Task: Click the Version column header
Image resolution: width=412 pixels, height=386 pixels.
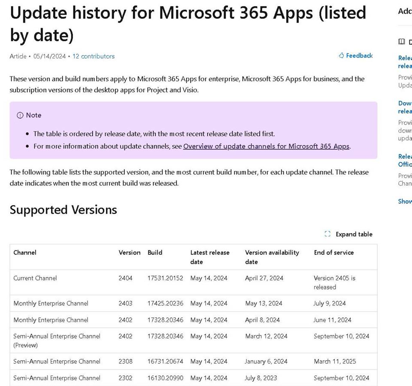Action: 130,253
